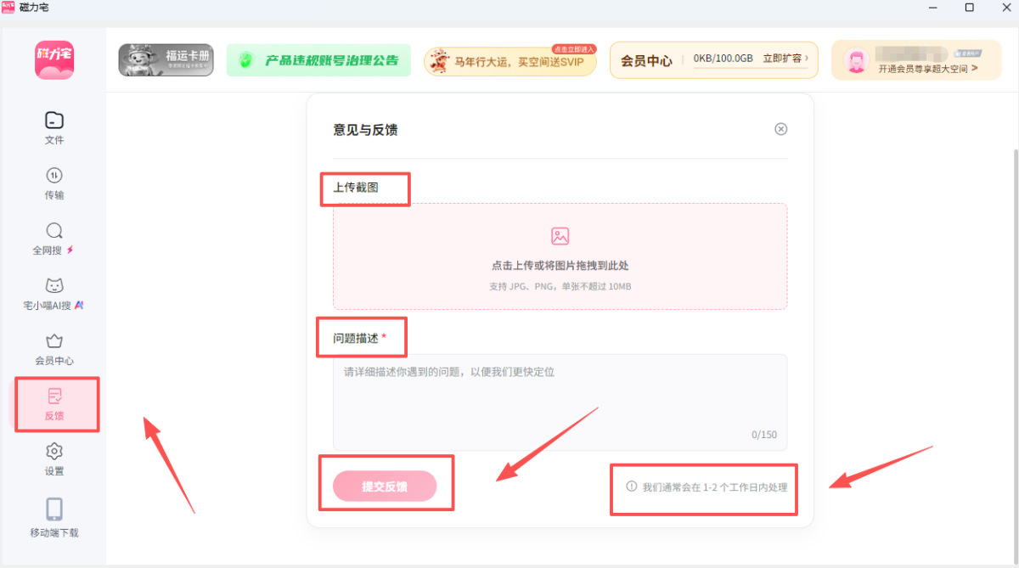Click the screenshot upload drop zone
This screenshot has height=568, width=1019.
560,256
